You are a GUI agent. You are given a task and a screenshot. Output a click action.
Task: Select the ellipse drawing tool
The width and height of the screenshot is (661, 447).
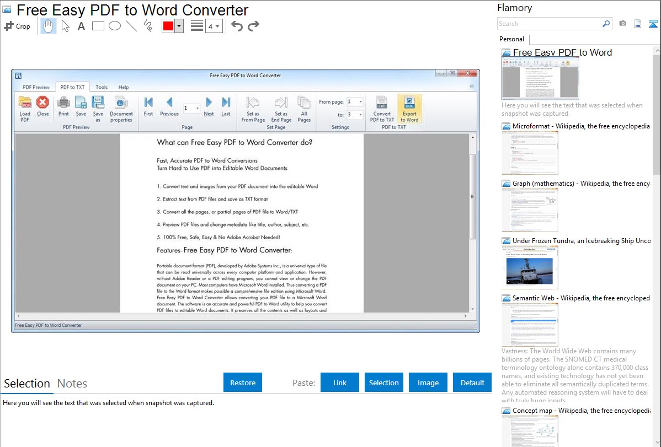(x=115, y=26)
